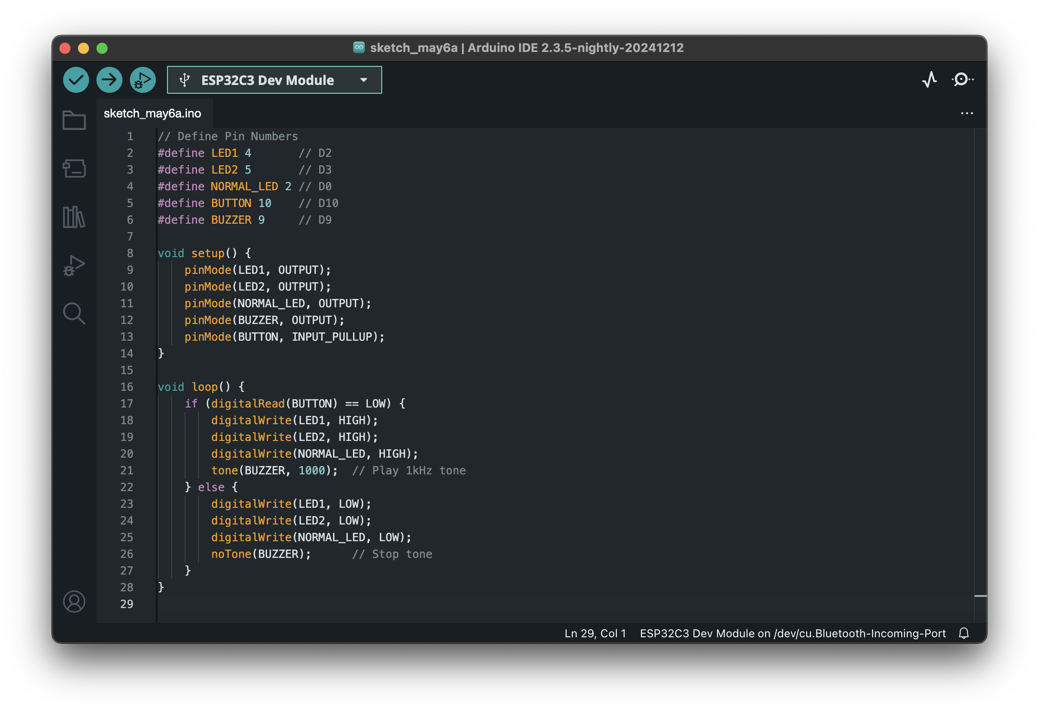Image resolution: width=1039 pixels, height=712 pixels.
Task: Click the notifications bell icon
Action: 964,633
